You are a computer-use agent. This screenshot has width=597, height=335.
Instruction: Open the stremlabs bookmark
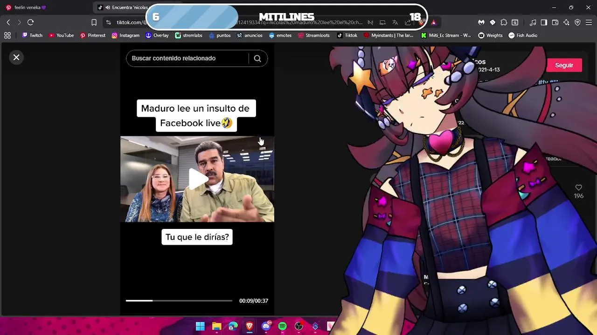tap(188, 35)
